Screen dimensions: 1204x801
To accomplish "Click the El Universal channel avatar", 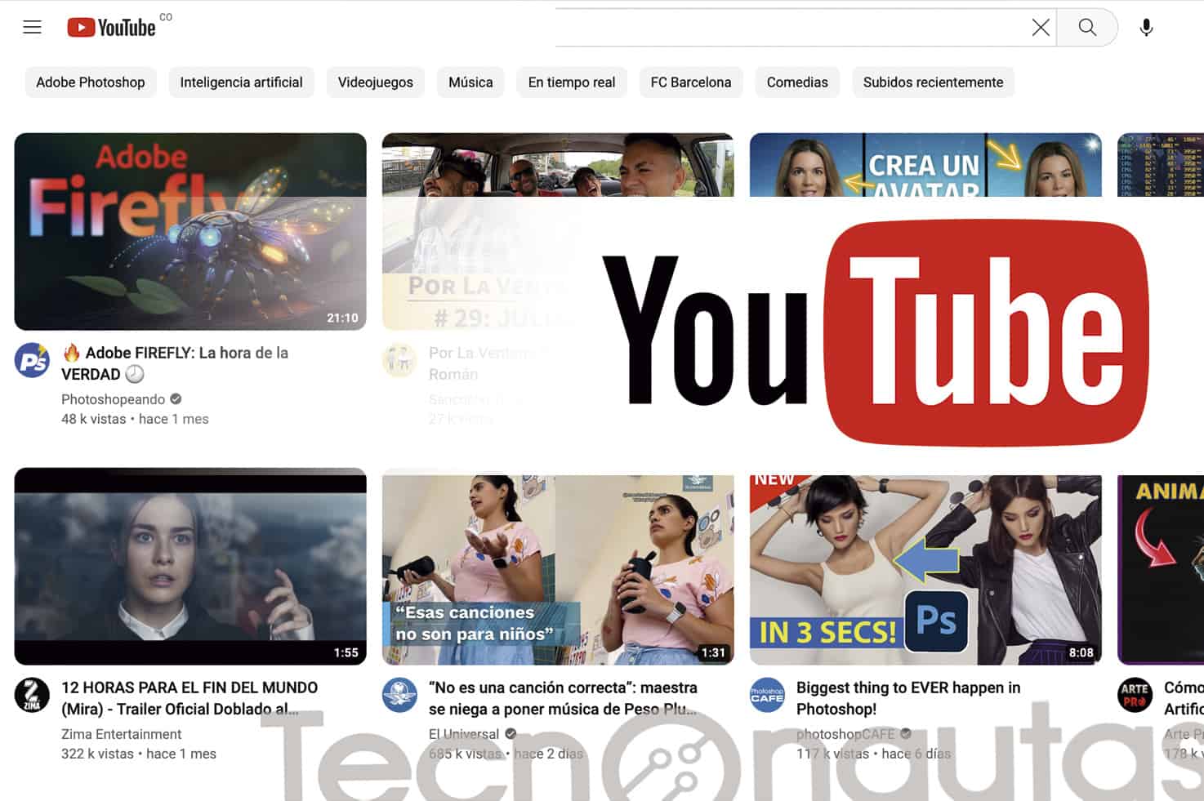I will coord(400,695).
